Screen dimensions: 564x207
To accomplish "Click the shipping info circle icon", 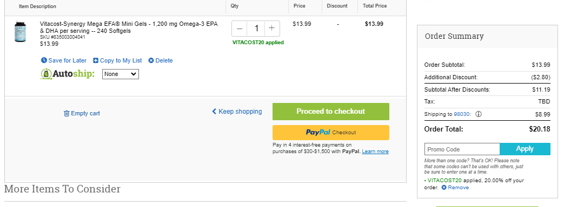I will coord(479,114).
